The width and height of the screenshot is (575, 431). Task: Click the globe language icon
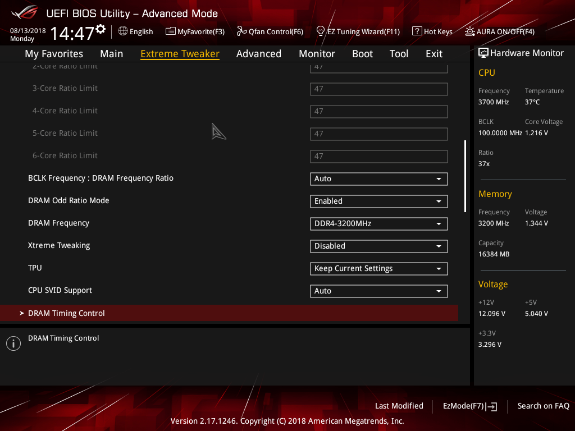pos(123,31)
